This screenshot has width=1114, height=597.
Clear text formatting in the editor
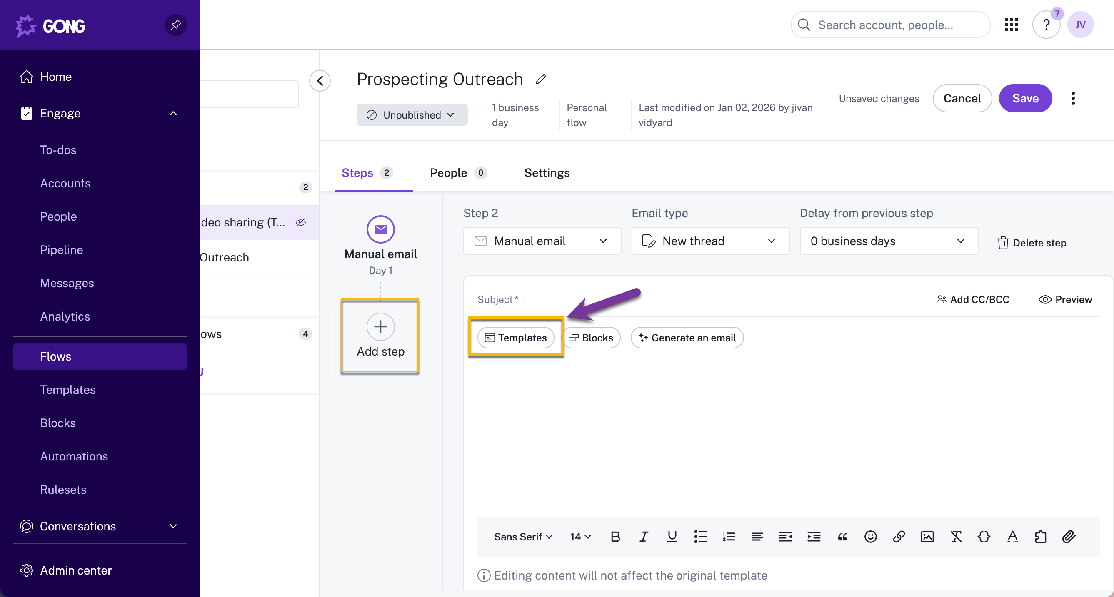(x=956, y=537)
